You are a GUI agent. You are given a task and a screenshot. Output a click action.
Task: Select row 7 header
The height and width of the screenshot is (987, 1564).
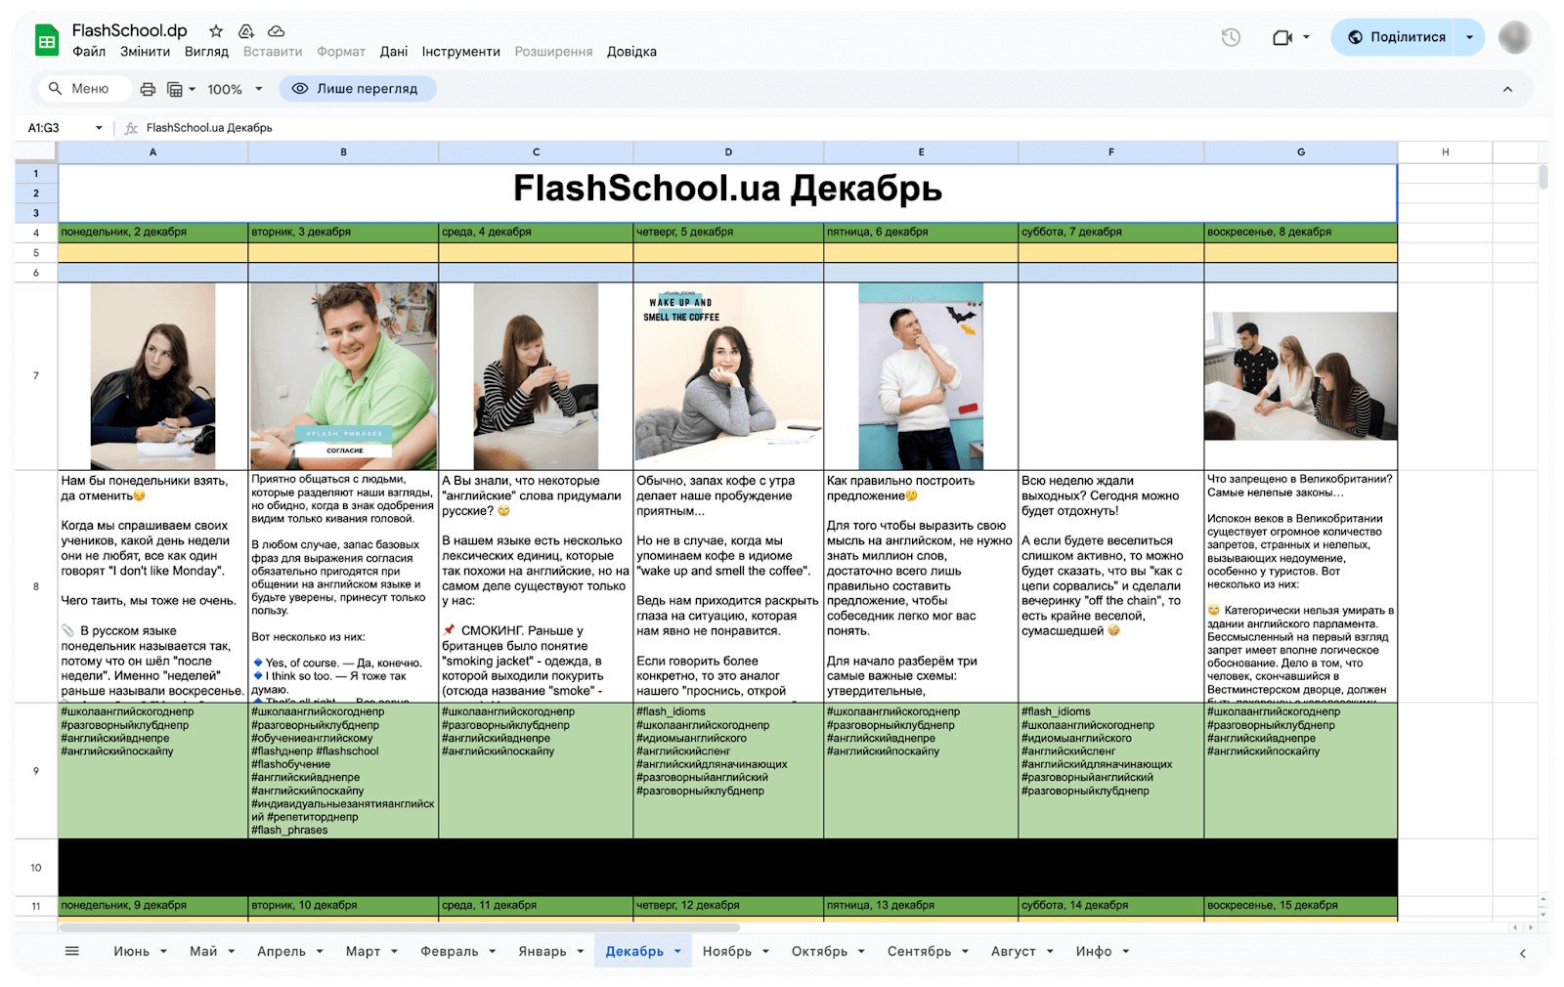[x=36, y=376]
